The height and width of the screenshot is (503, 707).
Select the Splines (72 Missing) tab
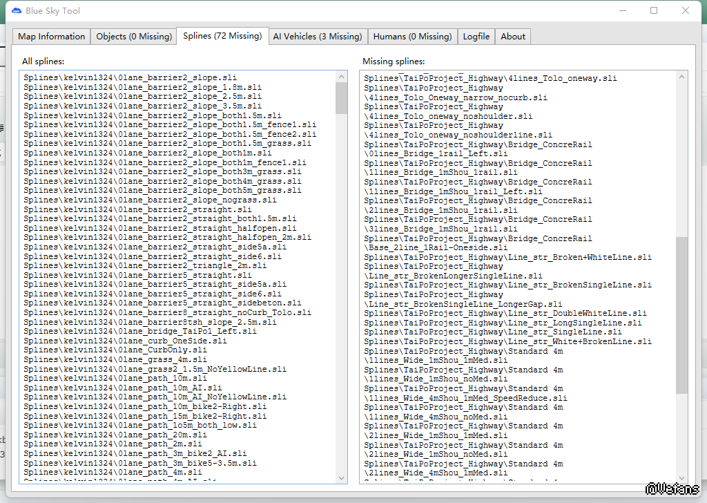(x=222, y=36)
